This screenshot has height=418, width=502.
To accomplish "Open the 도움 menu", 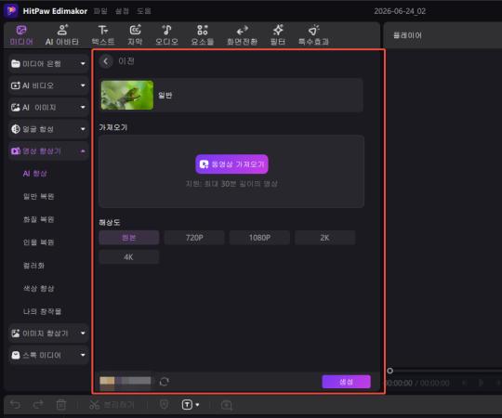I will (x=143, y=11).
